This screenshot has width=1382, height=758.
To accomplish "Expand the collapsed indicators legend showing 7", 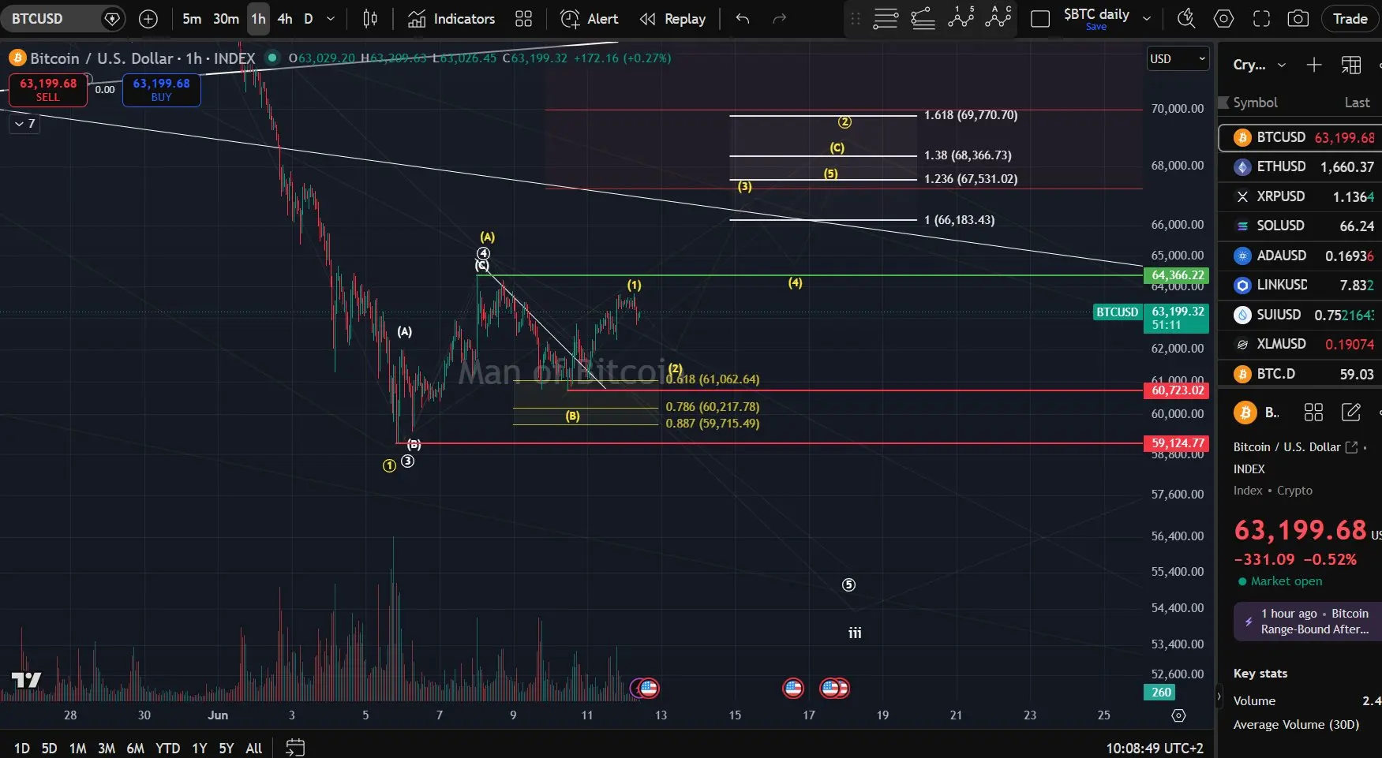I will point(24,124).
